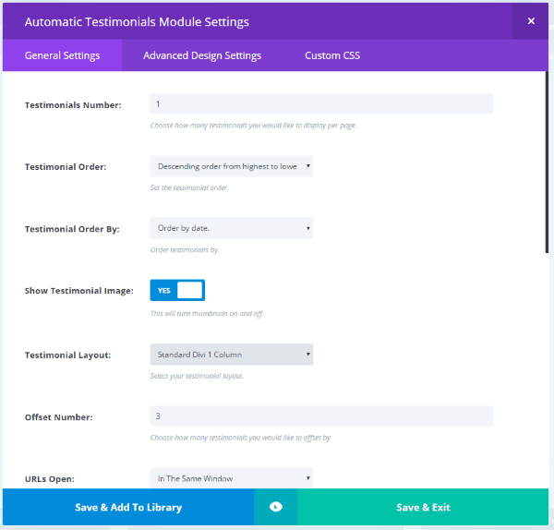Expand the URLs Open dropdown
This screenshot has width=554, height=530.
231,477
